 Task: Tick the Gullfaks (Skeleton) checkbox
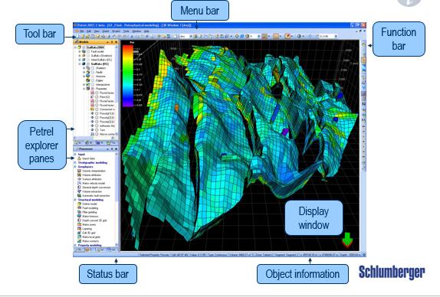point(88,56)
